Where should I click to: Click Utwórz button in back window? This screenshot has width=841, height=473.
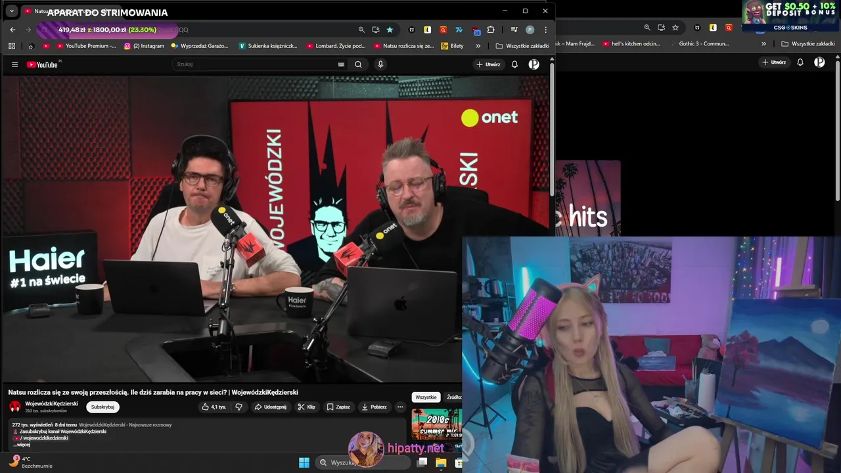(x=774, y=62)
